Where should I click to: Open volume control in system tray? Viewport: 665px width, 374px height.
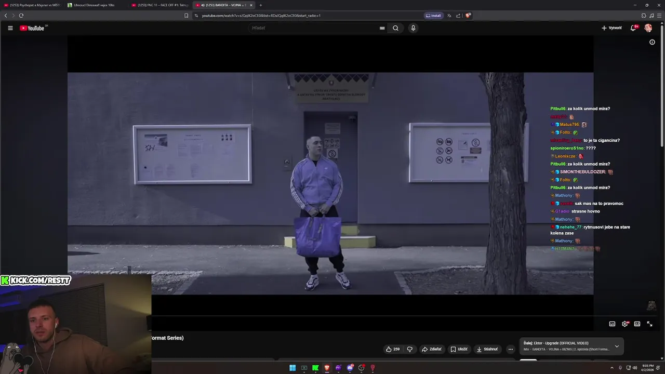click(x=635, y=368)
